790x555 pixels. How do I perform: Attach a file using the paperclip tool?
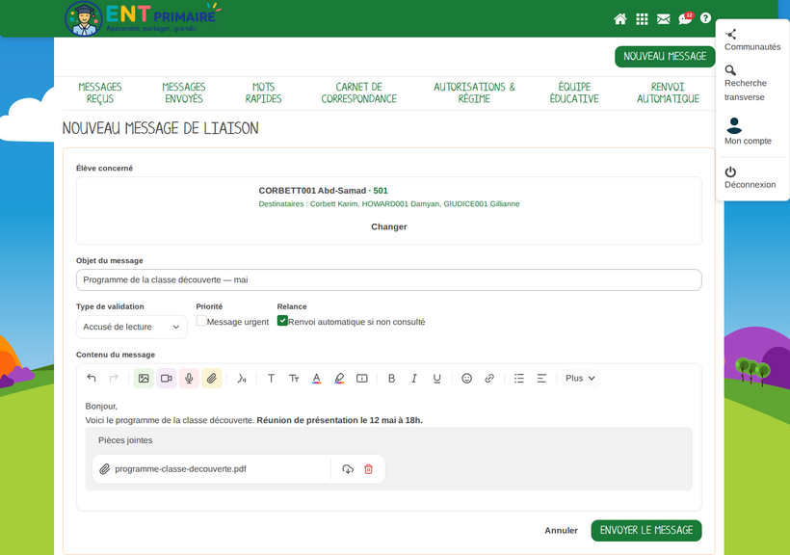click(x=212, y=378)
